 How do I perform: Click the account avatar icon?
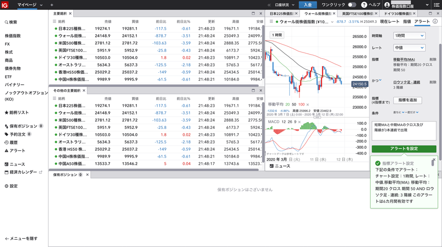point(387,5)
